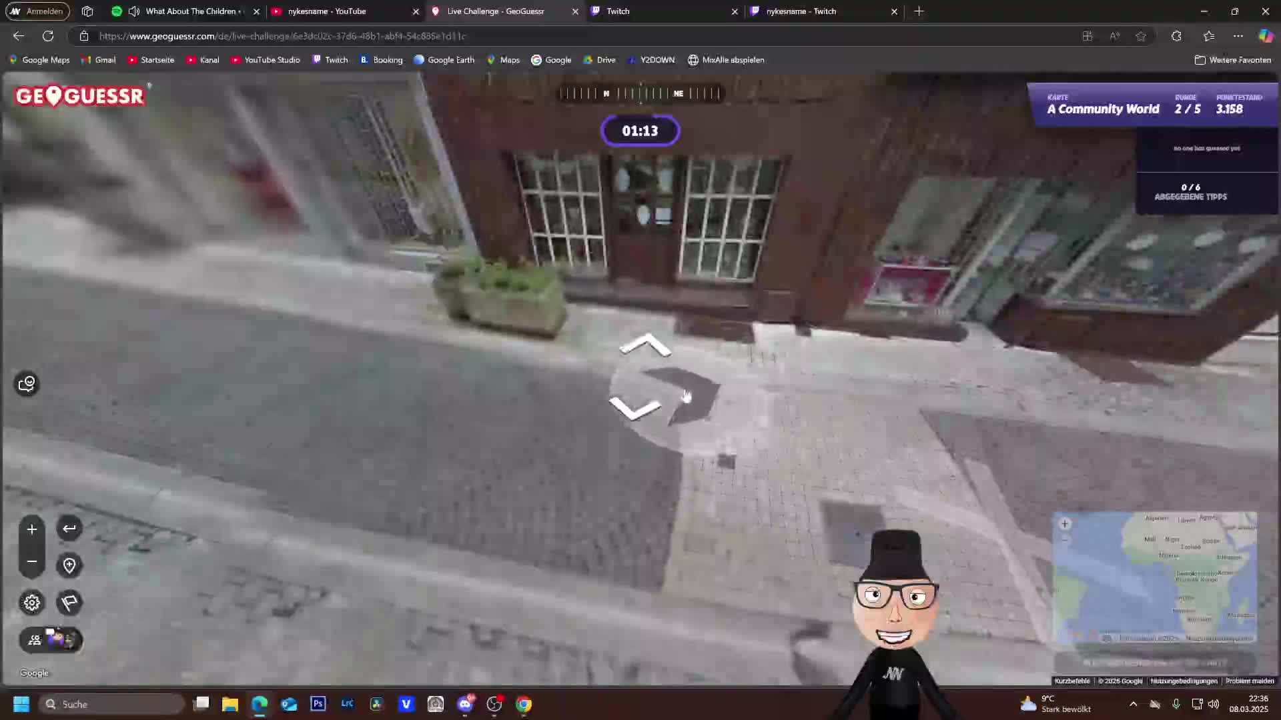The height and width of the screenshot is (720, 1281).
Task: Open the Google Earth bookmark
Action: coord(444,60)
